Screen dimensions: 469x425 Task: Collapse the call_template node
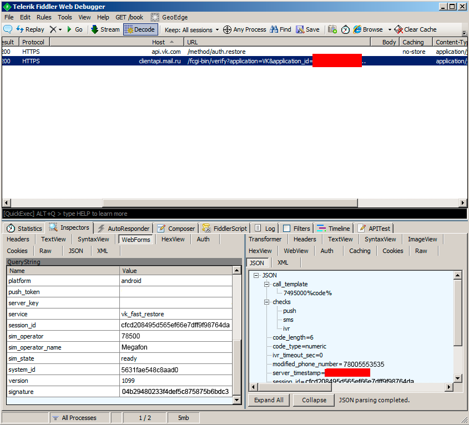tap(266, 285)
